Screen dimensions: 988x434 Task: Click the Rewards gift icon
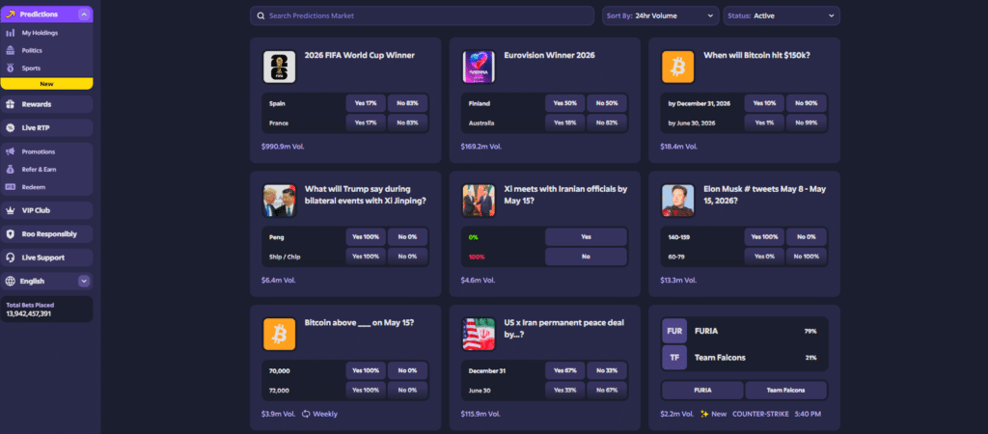click(10, 104)
